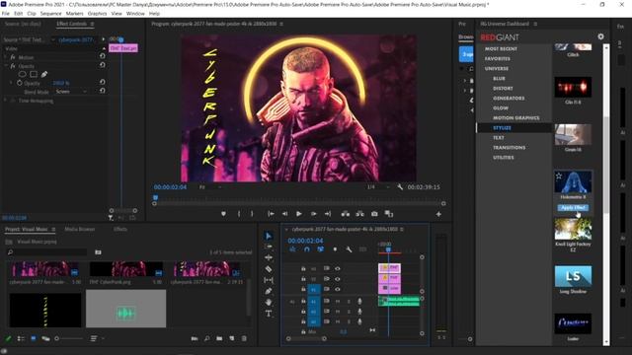Switch to Effects tab in project panel

120,229
